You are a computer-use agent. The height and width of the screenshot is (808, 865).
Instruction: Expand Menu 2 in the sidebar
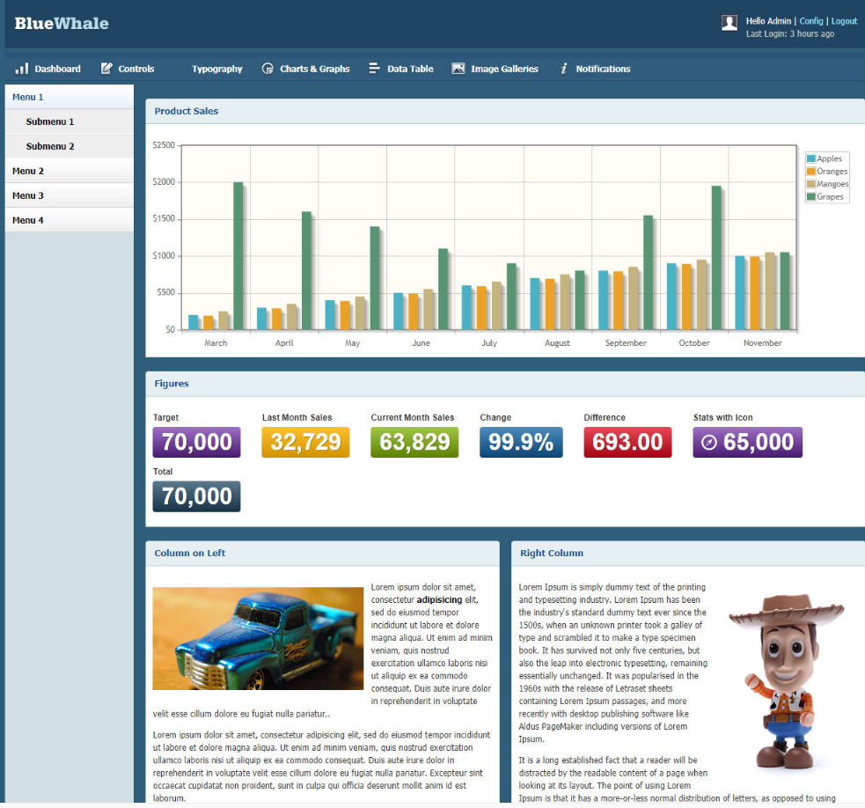[x=28, y=171]
